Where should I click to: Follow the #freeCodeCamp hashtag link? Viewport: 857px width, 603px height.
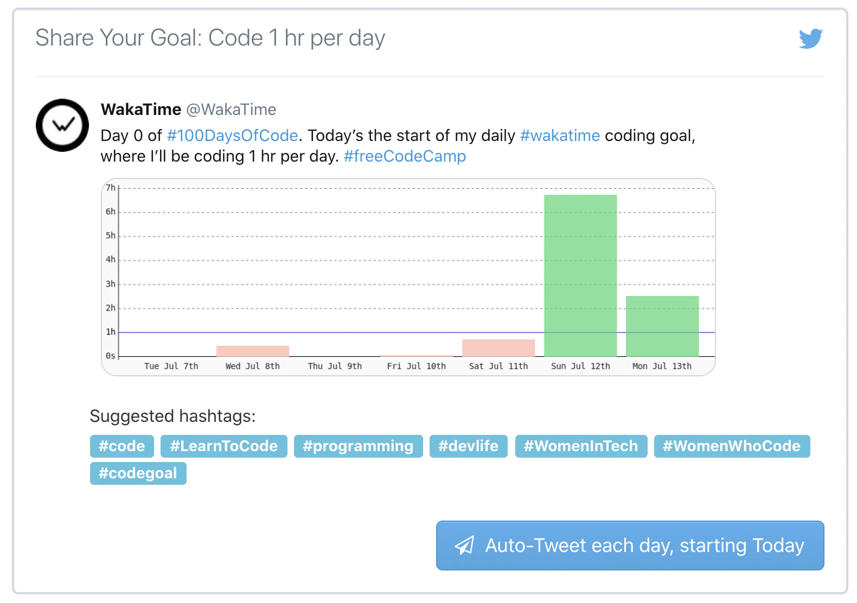coord(405,157)
